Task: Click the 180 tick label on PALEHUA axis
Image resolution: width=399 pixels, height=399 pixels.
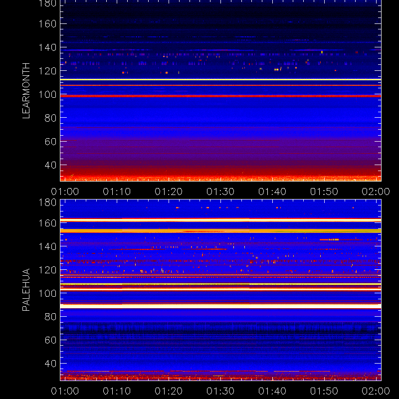Action: [x=47, y=202]
